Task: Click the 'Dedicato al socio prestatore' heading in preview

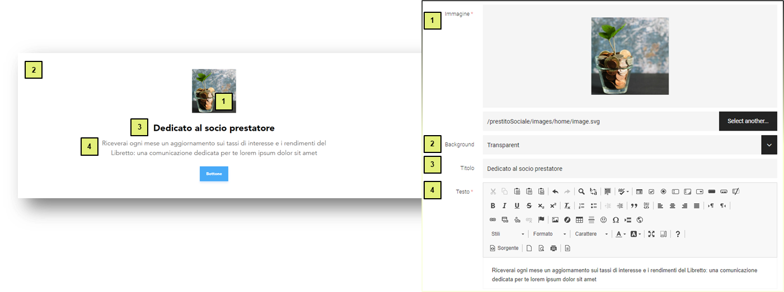Action: point(214,128)
